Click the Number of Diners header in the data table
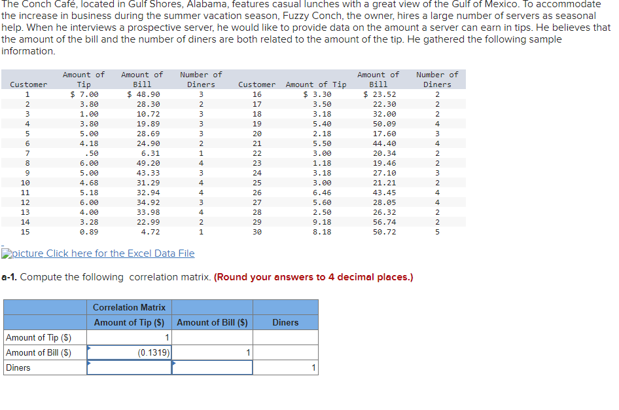The height and width of the screenshot is (410, 619). point(200,79)
